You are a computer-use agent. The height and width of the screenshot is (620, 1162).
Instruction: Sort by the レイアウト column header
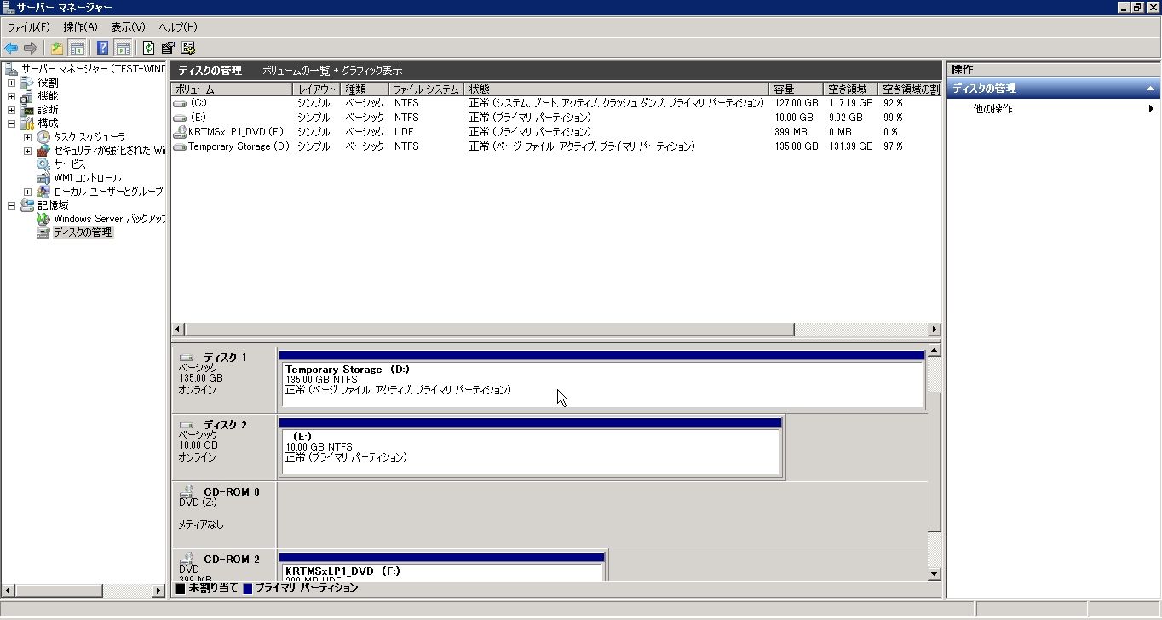[x=317, y=89]
